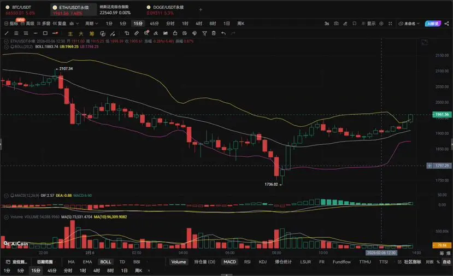Toggle the BOLL indicator at the bottom
This screenshot has height=276, width=453.
click(105, 262)
